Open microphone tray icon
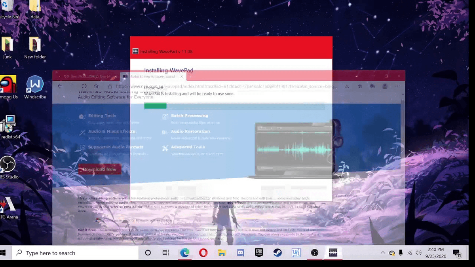The height and width of the screenshot is (267, 475). [401, 253]
